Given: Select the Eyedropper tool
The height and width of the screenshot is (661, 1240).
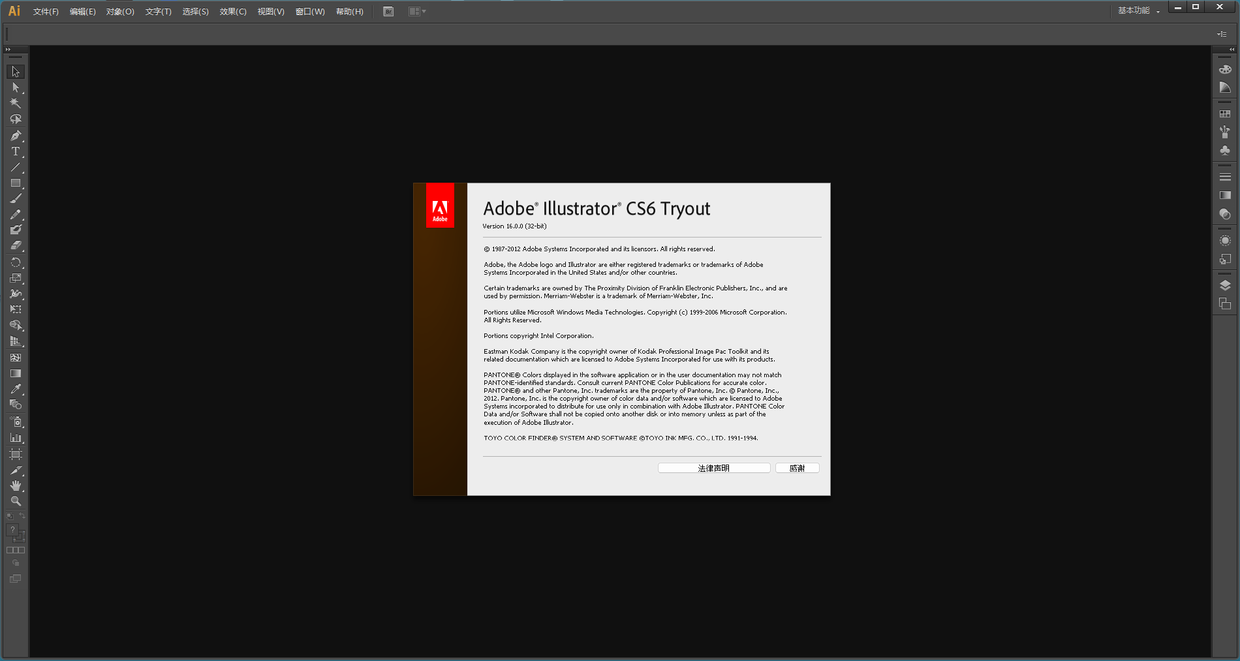Looking at the screenshot, I should 15,388.
